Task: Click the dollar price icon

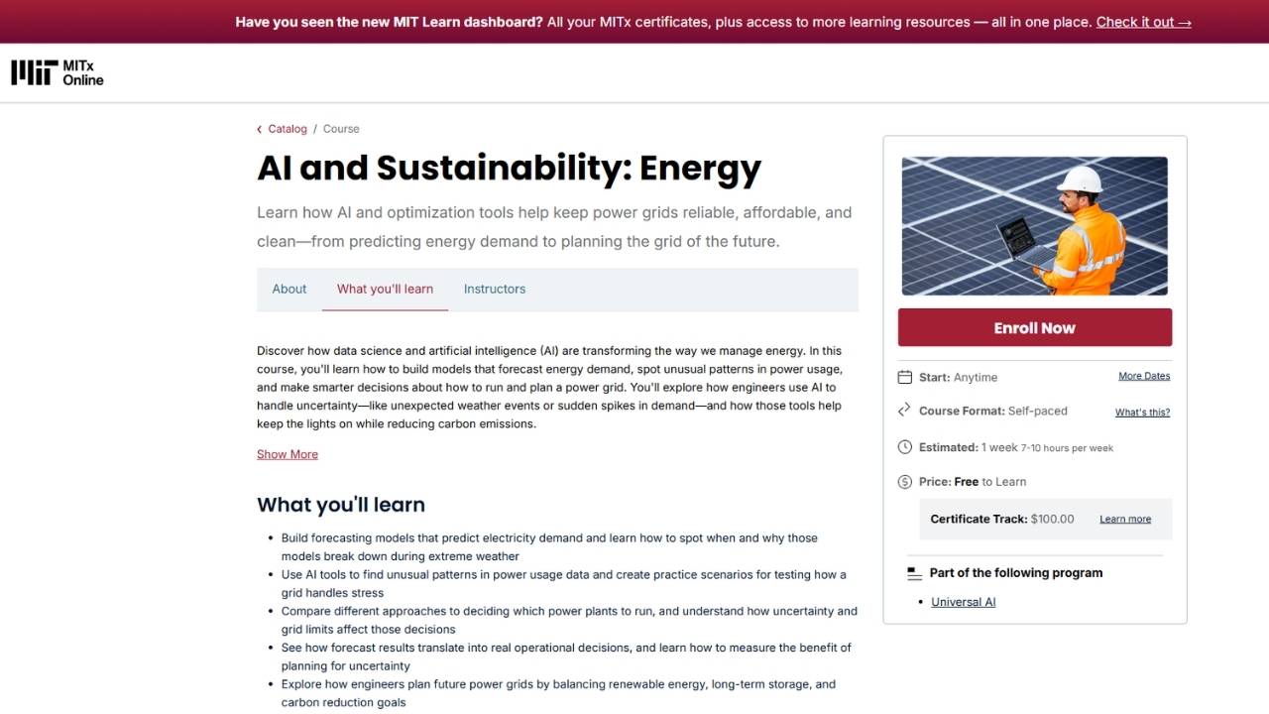Action: tap(904, 482)
